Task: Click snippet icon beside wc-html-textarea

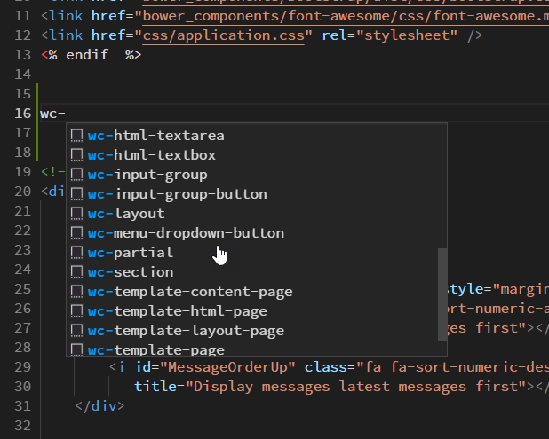Action: coord(76,136)
